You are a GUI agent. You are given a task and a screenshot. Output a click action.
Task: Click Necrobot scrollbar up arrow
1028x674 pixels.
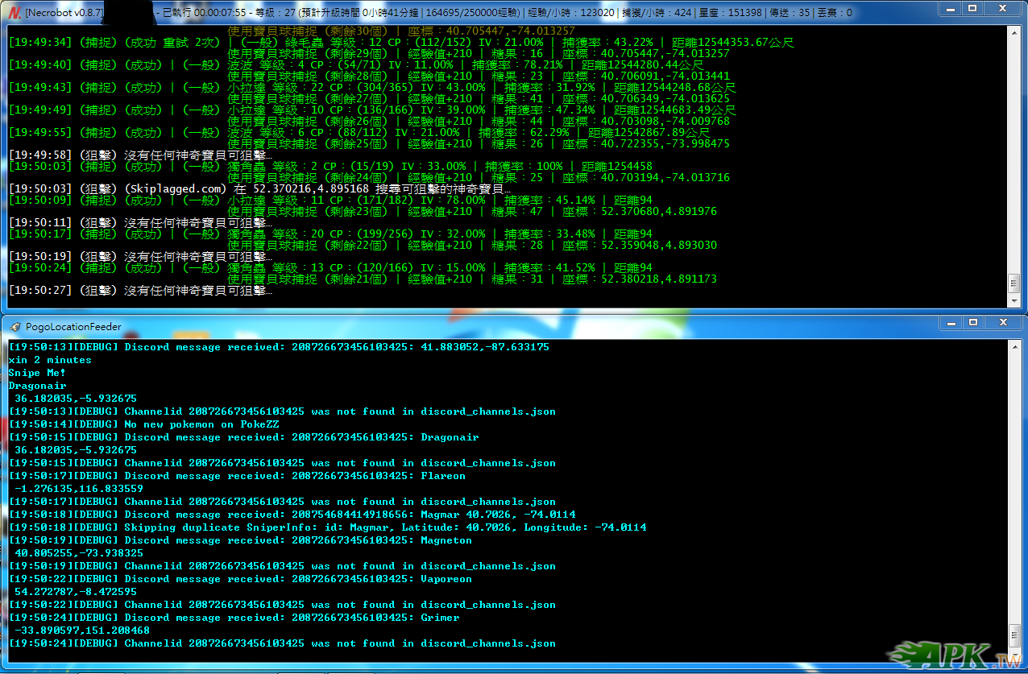click(1014, 32)
